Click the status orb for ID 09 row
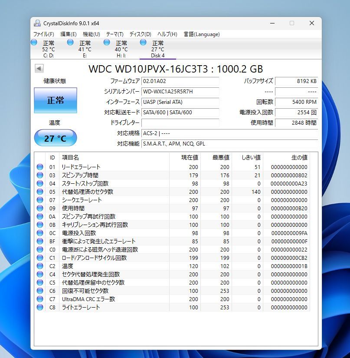 click(40, 208)
